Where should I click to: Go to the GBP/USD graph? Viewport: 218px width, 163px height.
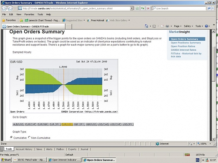click(x=91, y=124)
